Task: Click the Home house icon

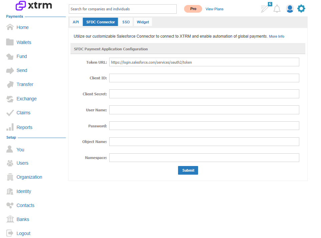Action: pos(10,27)
